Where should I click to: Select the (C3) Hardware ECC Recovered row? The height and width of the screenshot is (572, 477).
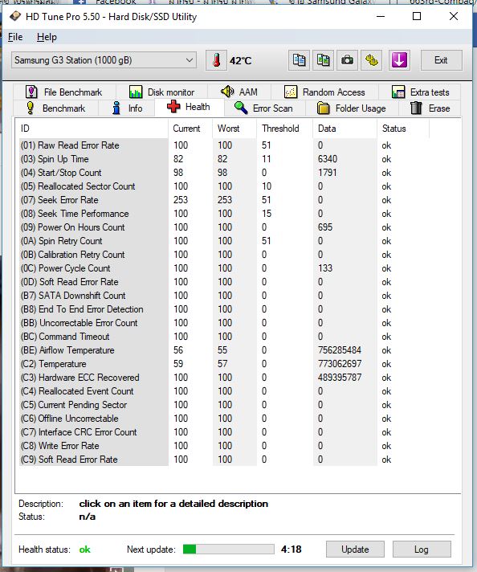click(224, 378)
